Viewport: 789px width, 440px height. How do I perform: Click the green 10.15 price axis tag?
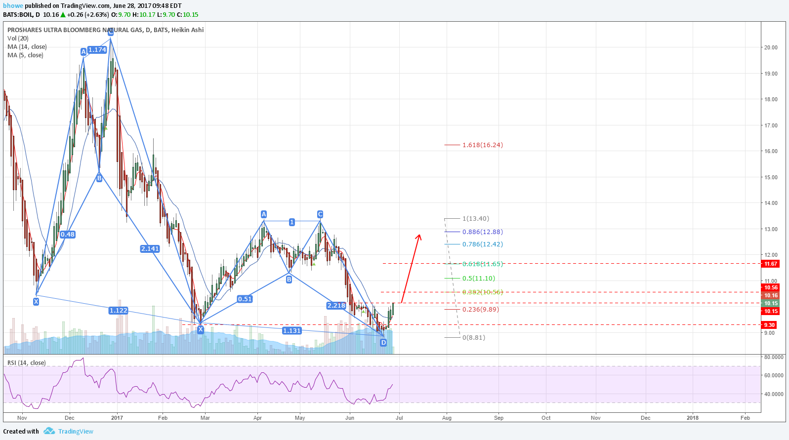pos(771,303)
